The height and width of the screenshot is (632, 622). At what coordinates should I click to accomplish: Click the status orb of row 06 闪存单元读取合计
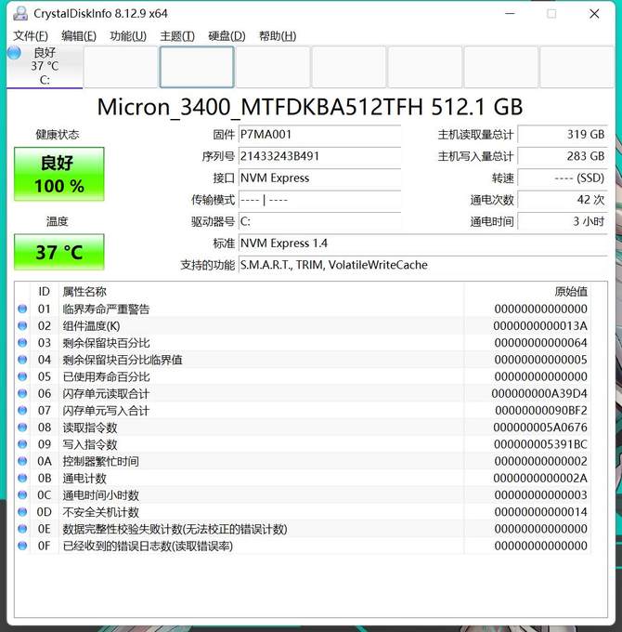pos(22,393)
